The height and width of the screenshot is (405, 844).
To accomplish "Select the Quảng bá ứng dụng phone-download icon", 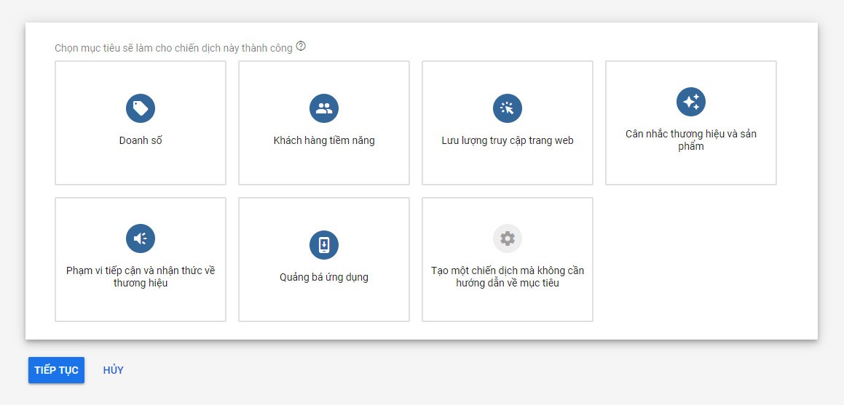I will 324,245.
